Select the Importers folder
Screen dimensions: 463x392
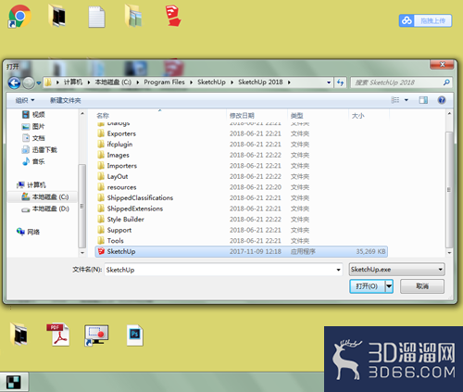point(242,166)
